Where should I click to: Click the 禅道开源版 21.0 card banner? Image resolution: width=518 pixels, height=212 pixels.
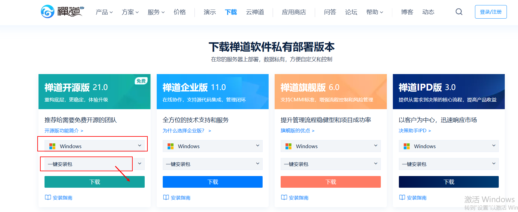[94, 91]
